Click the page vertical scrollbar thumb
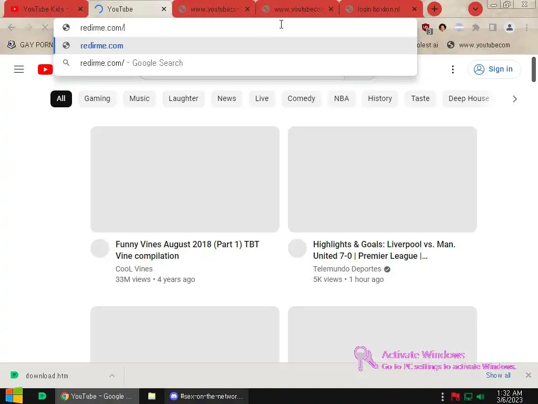Image resolution: width=538 pixels, height=404 pixels. pyautogui.click(x=534, y=69)
